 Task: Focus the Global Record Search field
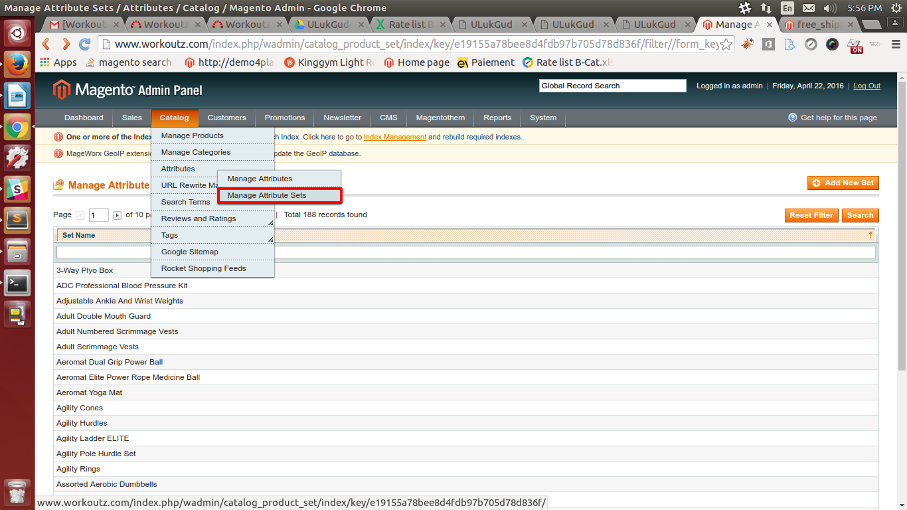(612, 86)
